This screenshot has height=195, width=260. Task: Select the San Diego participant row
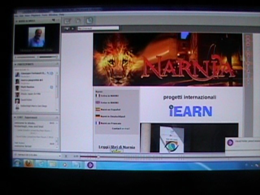(35, 106)
